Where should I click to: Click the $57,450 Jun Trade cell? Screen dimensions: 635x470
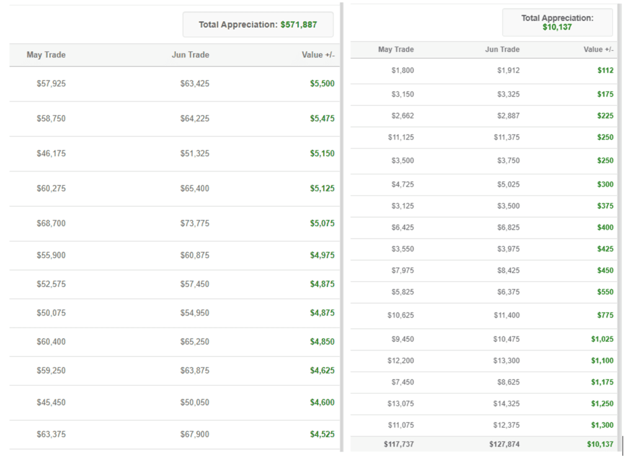(x=195, y=284)
